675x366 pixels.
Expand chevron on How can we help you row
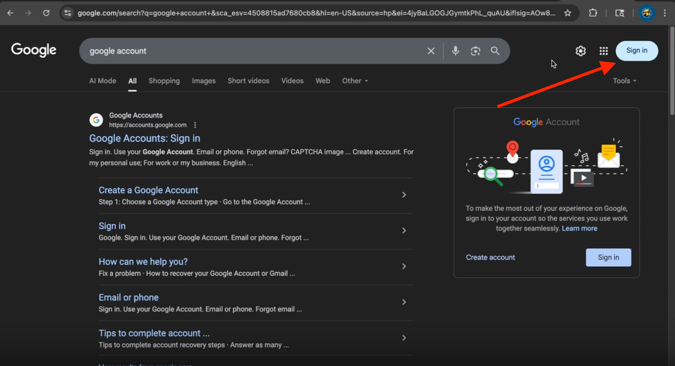(404, 266)
